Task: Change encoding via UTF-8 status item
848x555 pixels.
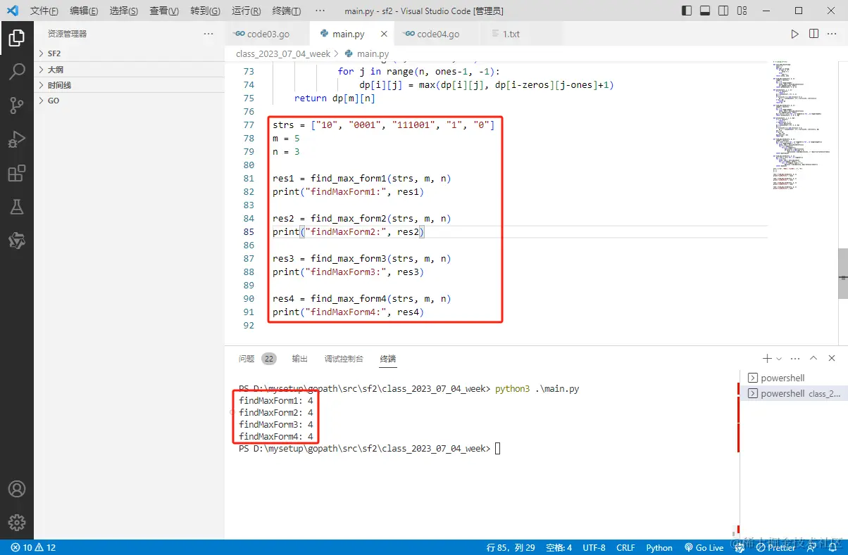Action: tap(594, 547)
